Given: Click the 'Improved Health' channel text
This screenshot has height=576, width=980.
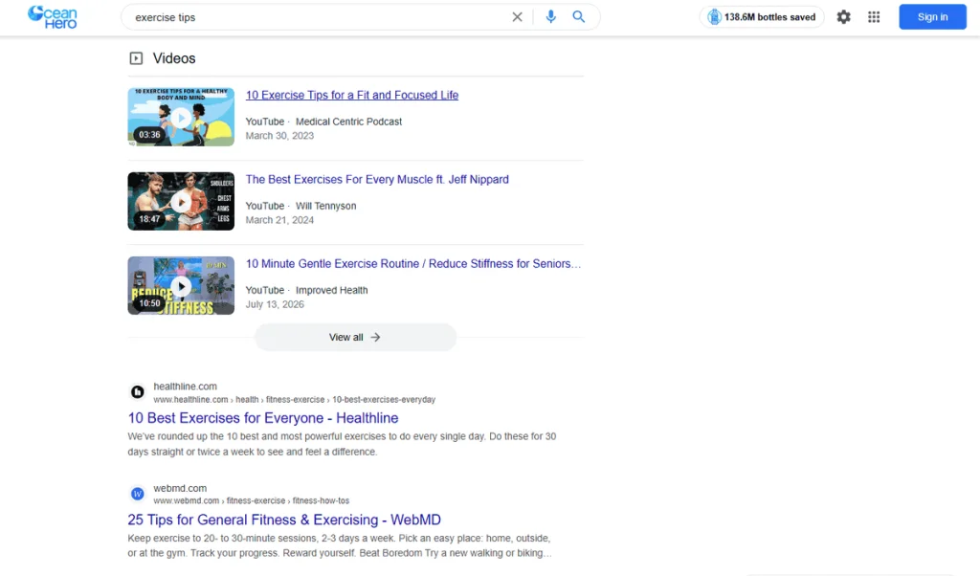Looking at the screenshot, I should 332,290.
